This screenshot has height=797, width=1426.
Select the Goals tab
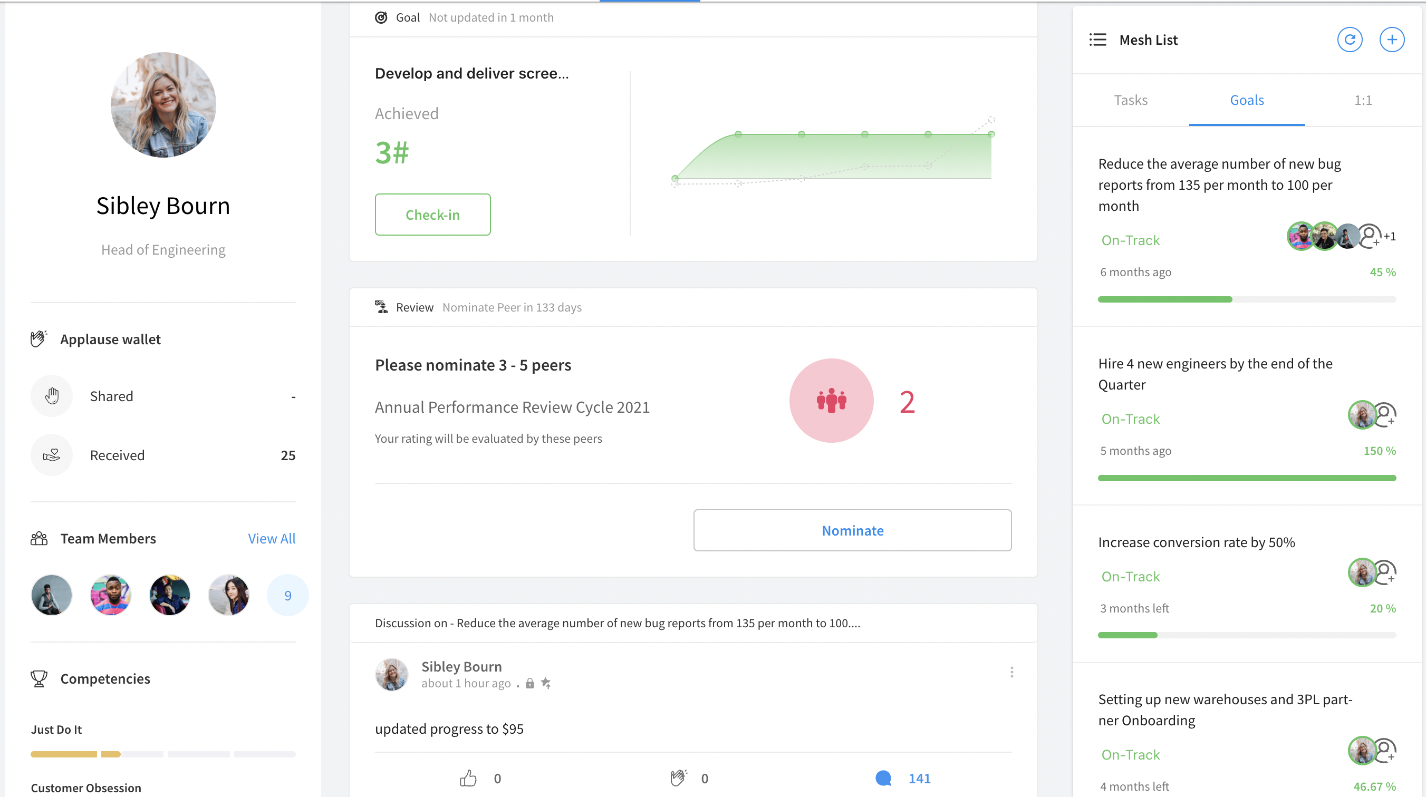[x=1247, y=100]
